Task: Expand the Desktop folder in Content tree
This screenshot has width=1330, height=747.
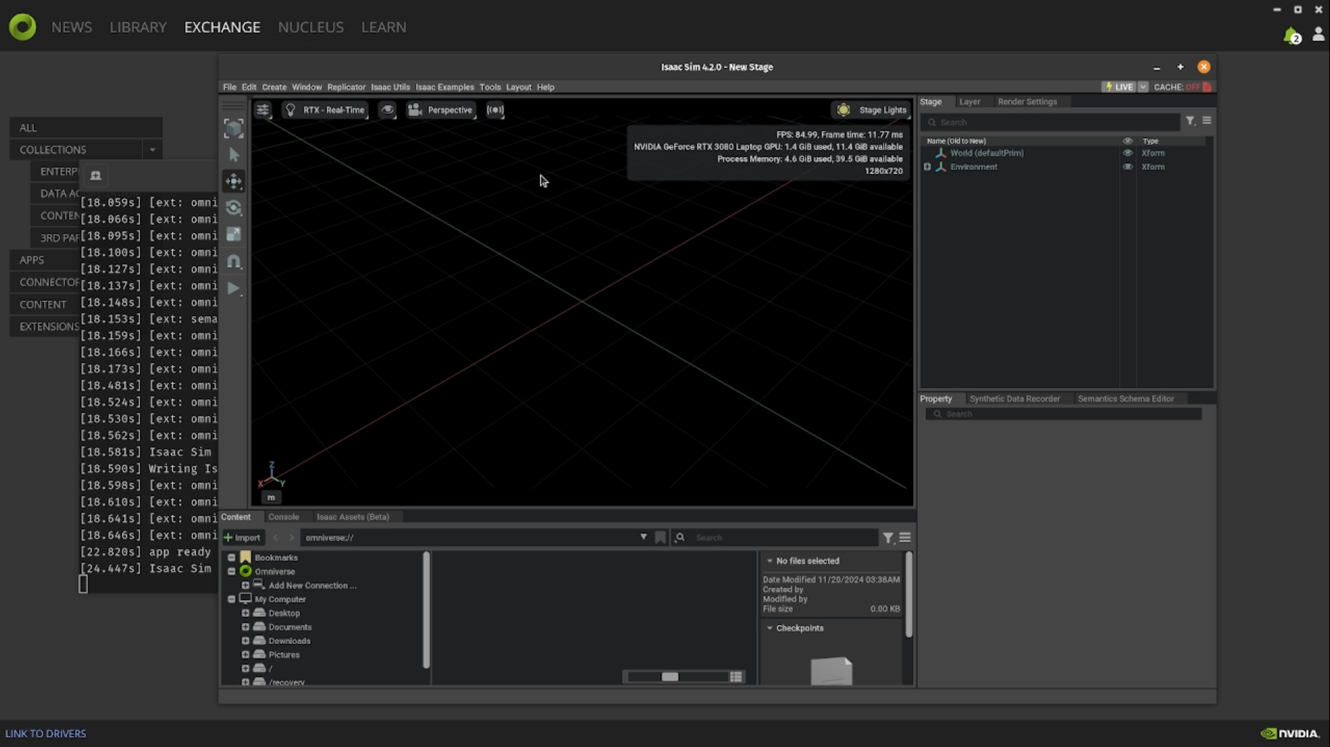Action: coord(245,613)
